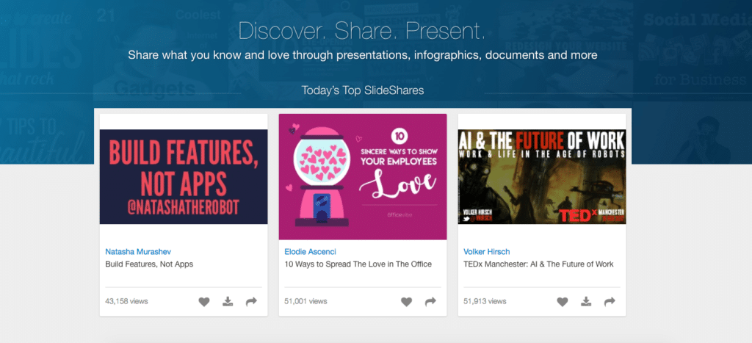Click the Discover. Share. Present. headline

pos(362,31)
